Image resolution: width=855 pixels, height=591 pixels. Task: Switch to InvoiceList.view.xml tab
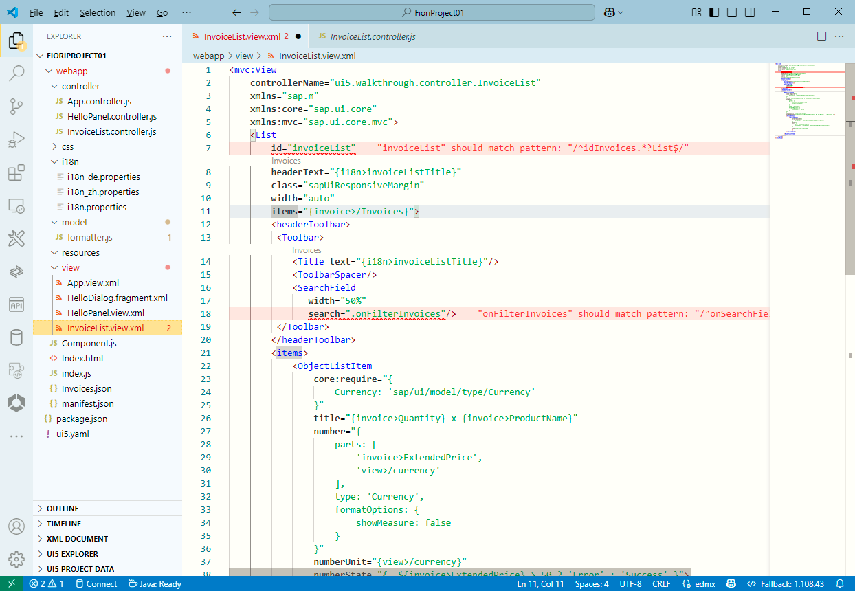pos(245,36)
